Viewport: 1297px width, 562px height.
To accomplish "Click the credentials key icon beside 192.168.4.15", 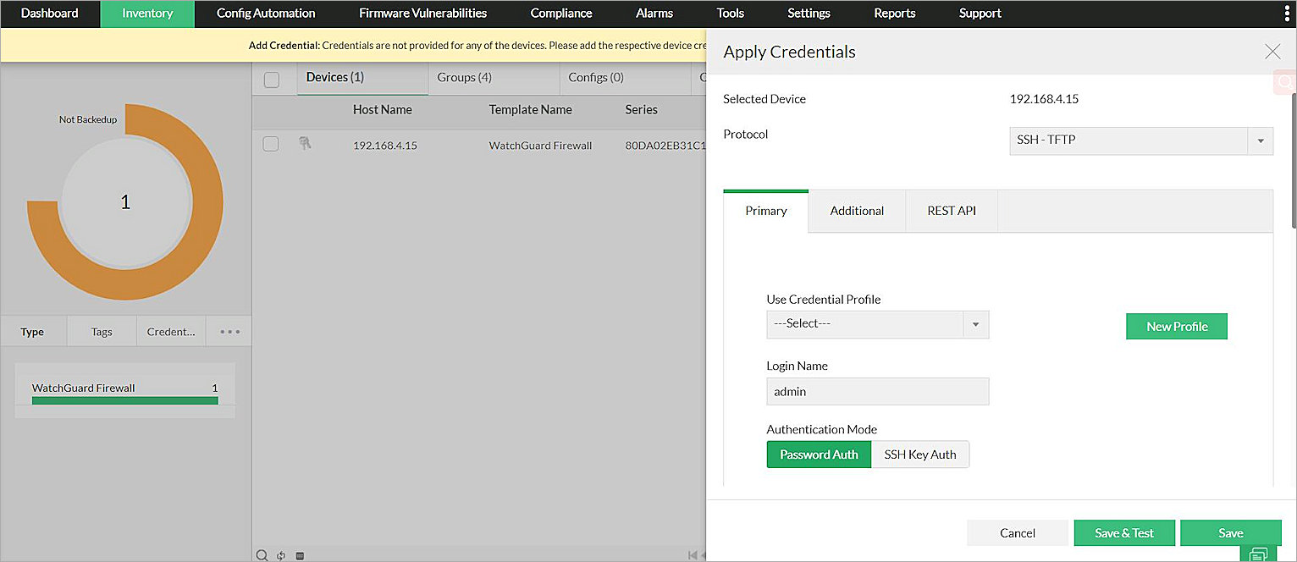I will (x=306, y=145).
